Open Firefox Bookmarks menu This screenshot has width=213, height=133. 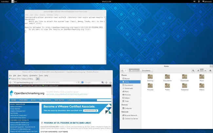tap(33, 75)
